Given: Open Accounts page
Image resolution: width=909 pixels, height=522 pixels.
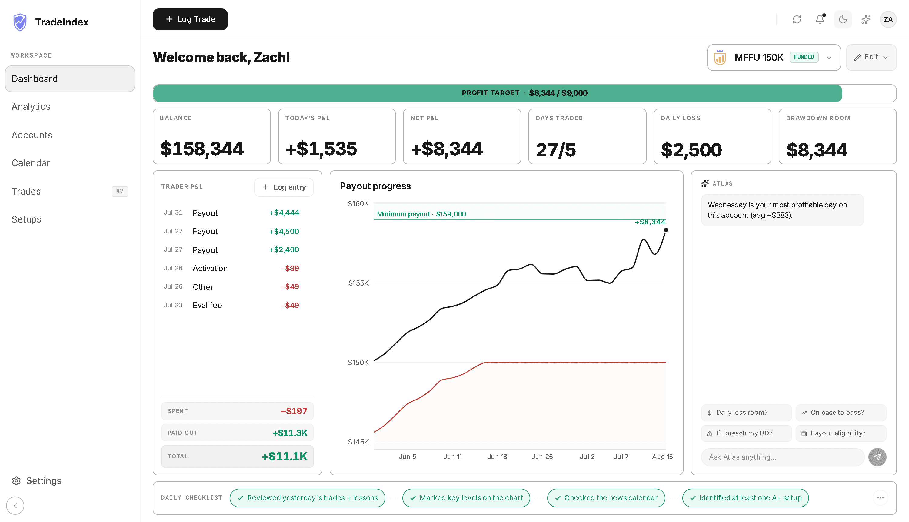Looking at the screenshot, I should coord(32,135).
